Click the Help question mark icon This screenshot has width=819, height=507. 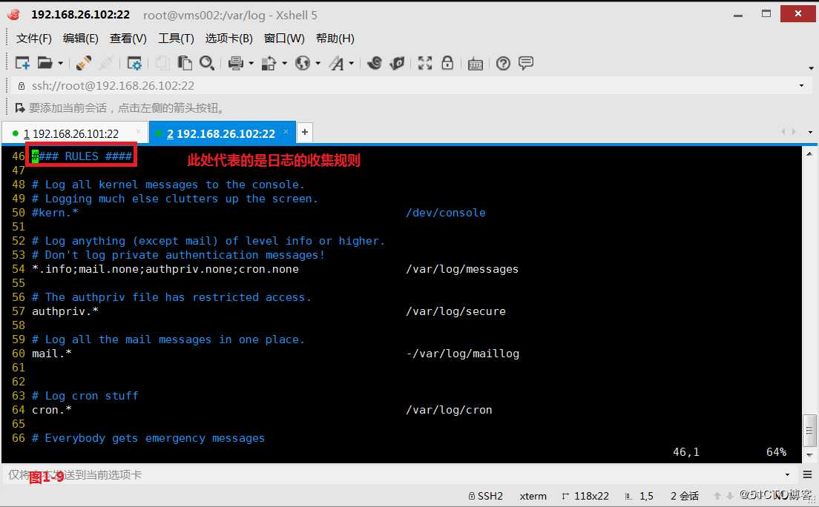[503, 64]
